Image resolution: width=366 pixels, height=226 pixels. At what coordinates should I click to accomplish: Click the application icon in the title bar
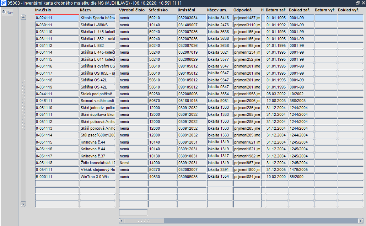[3, 3]
